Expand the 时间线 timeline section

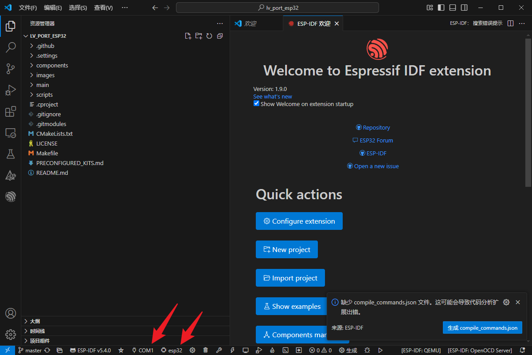click(x=125, y=331)
